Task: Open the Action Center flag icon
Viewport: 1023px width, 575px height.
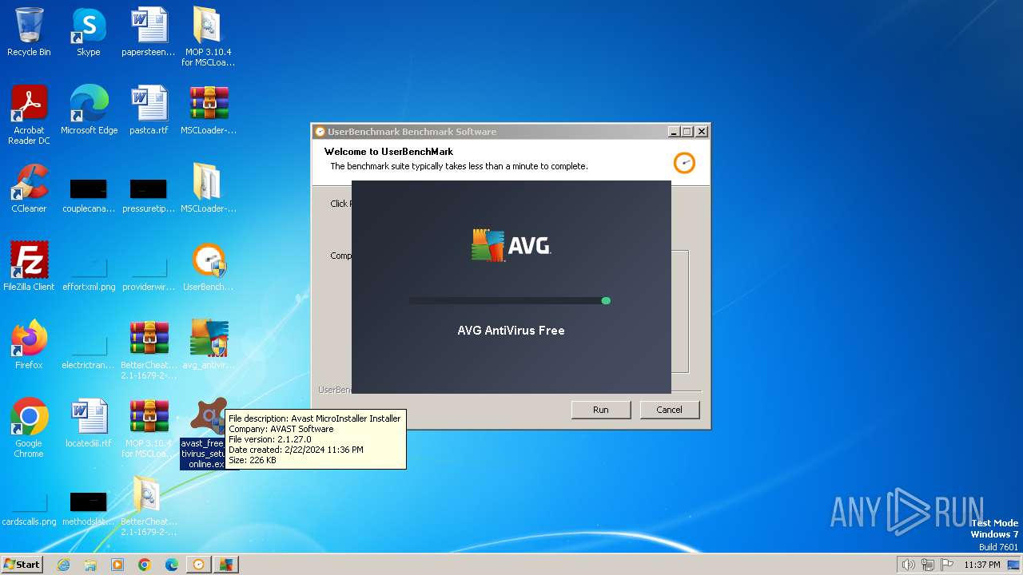Action: tap(947, 565)
